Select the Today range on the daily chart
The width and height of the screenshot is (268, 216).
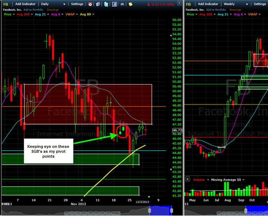pos(116,213)
